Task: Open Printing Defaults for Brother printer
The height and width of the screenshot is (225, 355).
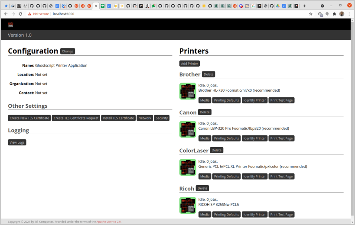Action: coord(226,100)
